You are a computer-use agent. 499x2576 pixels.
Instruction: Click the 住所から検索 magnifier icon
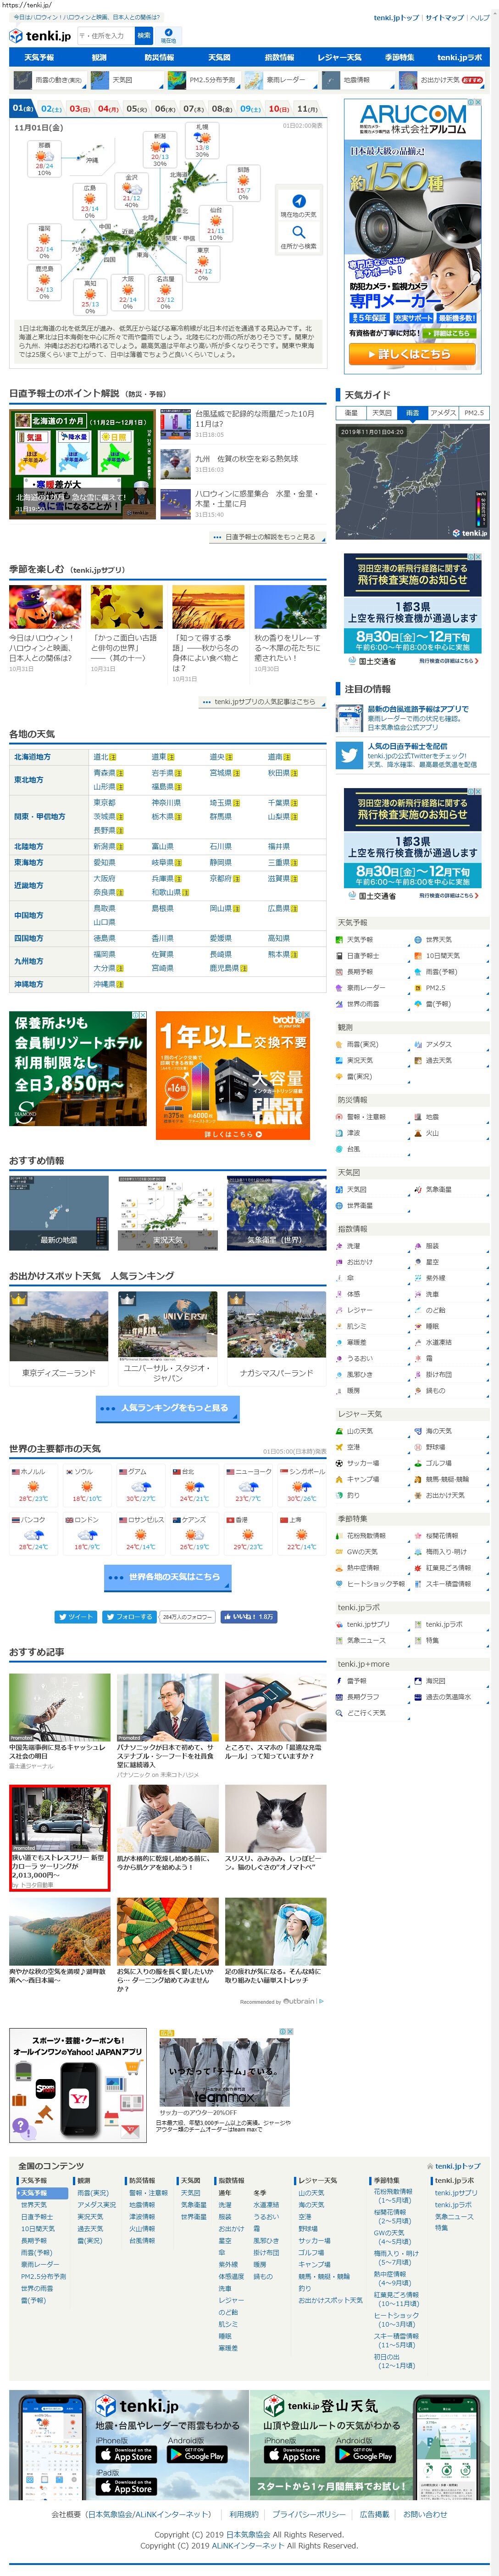pyautogui.click(x=299, y=232)
